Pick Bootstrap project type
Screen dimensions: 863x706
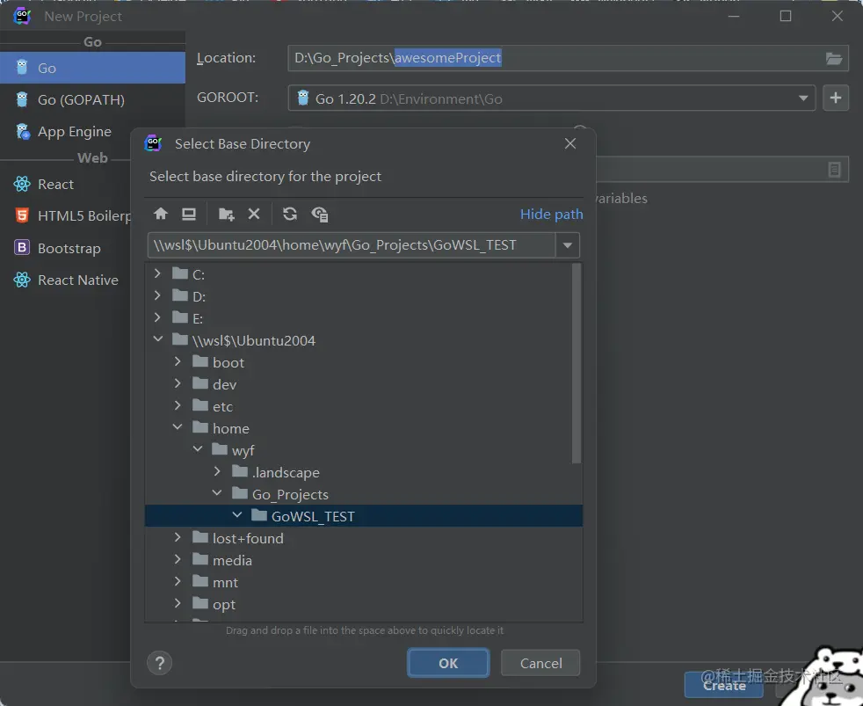[x=65, y=248]
